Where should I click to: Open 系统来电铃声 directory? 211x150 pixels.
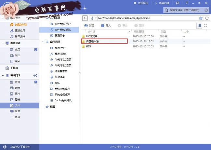[59, 89]
